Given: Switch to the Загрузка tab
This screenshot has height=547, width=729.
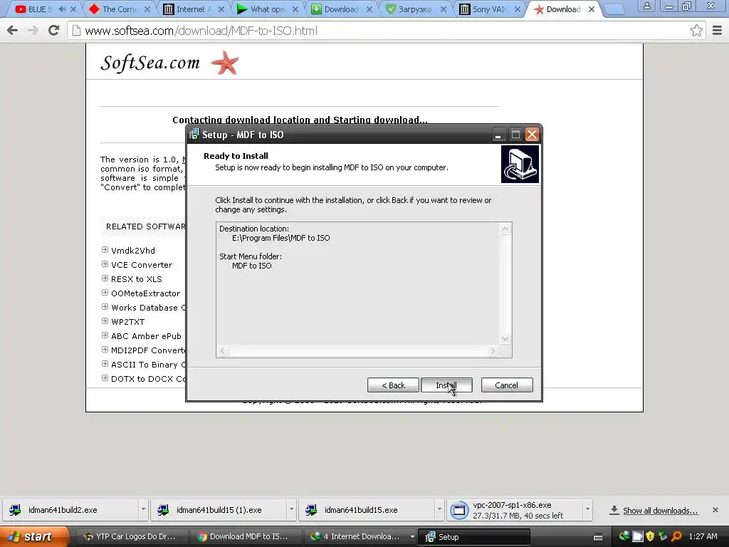Looking at the screenshot, I should coord(415,9).
